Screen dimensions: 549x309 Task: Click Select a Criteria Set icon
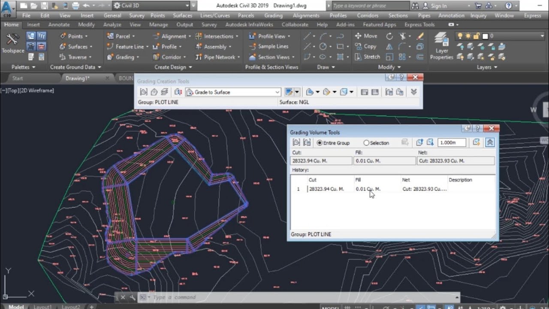(178, 92)
